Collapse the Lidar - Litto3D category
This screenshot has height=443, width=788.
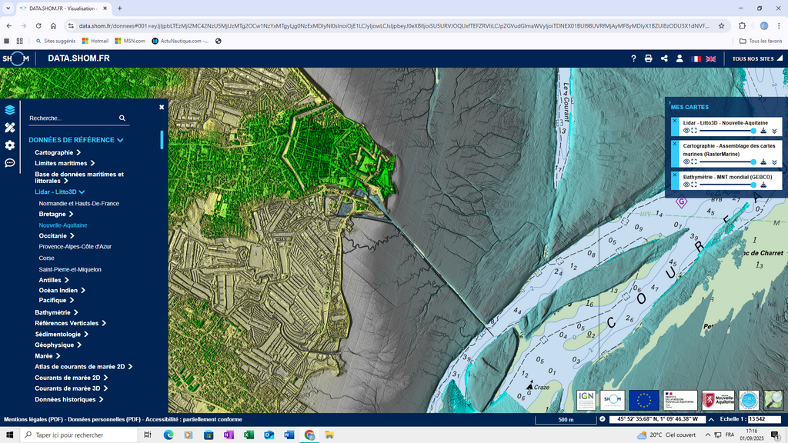click(60, 192)
